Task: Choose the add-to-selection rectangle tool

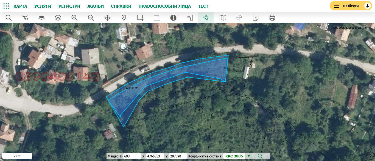Action: (x=140, y=18)
